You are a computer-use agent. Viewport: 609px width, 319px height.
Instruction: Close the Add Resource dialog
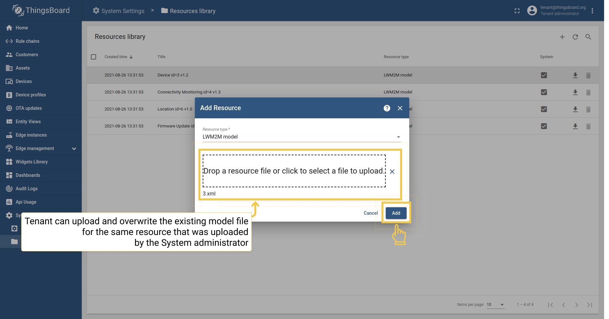pos(400,108)
